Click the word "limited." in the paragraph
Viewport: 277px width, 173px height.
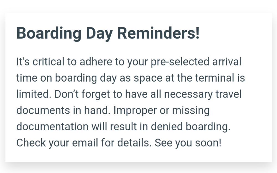34,94
